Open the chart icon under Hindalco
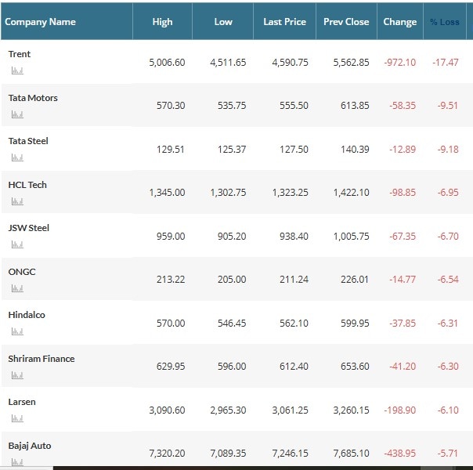The image size is (473, 470). pyautogui.click(x=16, y=331)
